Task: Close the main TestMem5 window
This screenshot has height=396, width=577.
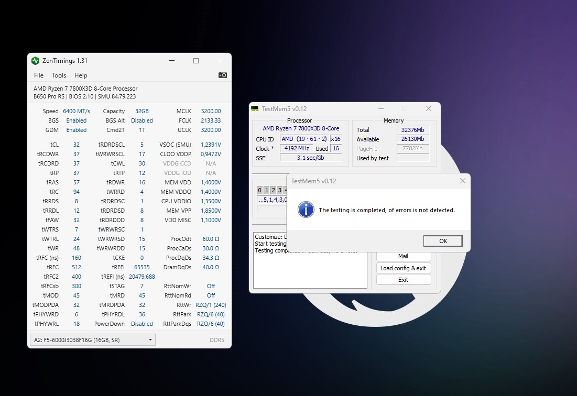Action: click(x=429, y=108)
